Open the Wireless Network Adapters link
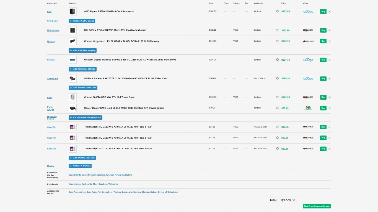This screenshot has height=212, width=378. [119, 175]
